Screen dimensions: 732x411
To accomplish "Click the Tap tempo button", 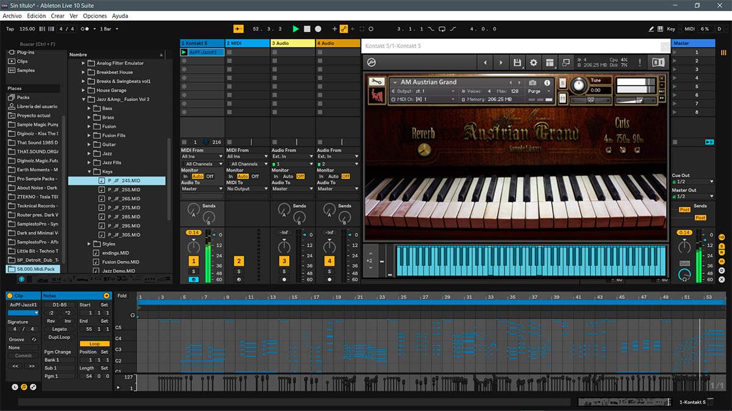I will tap(10, 29).
